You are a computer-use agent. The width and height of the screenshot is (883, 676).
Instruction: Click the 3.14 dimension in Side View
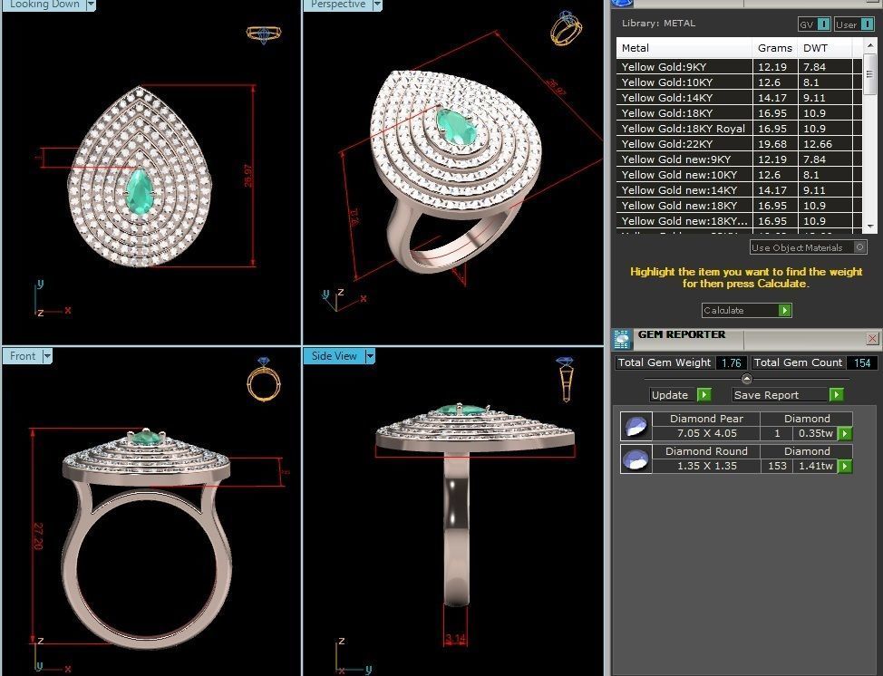tap(456, 638)
